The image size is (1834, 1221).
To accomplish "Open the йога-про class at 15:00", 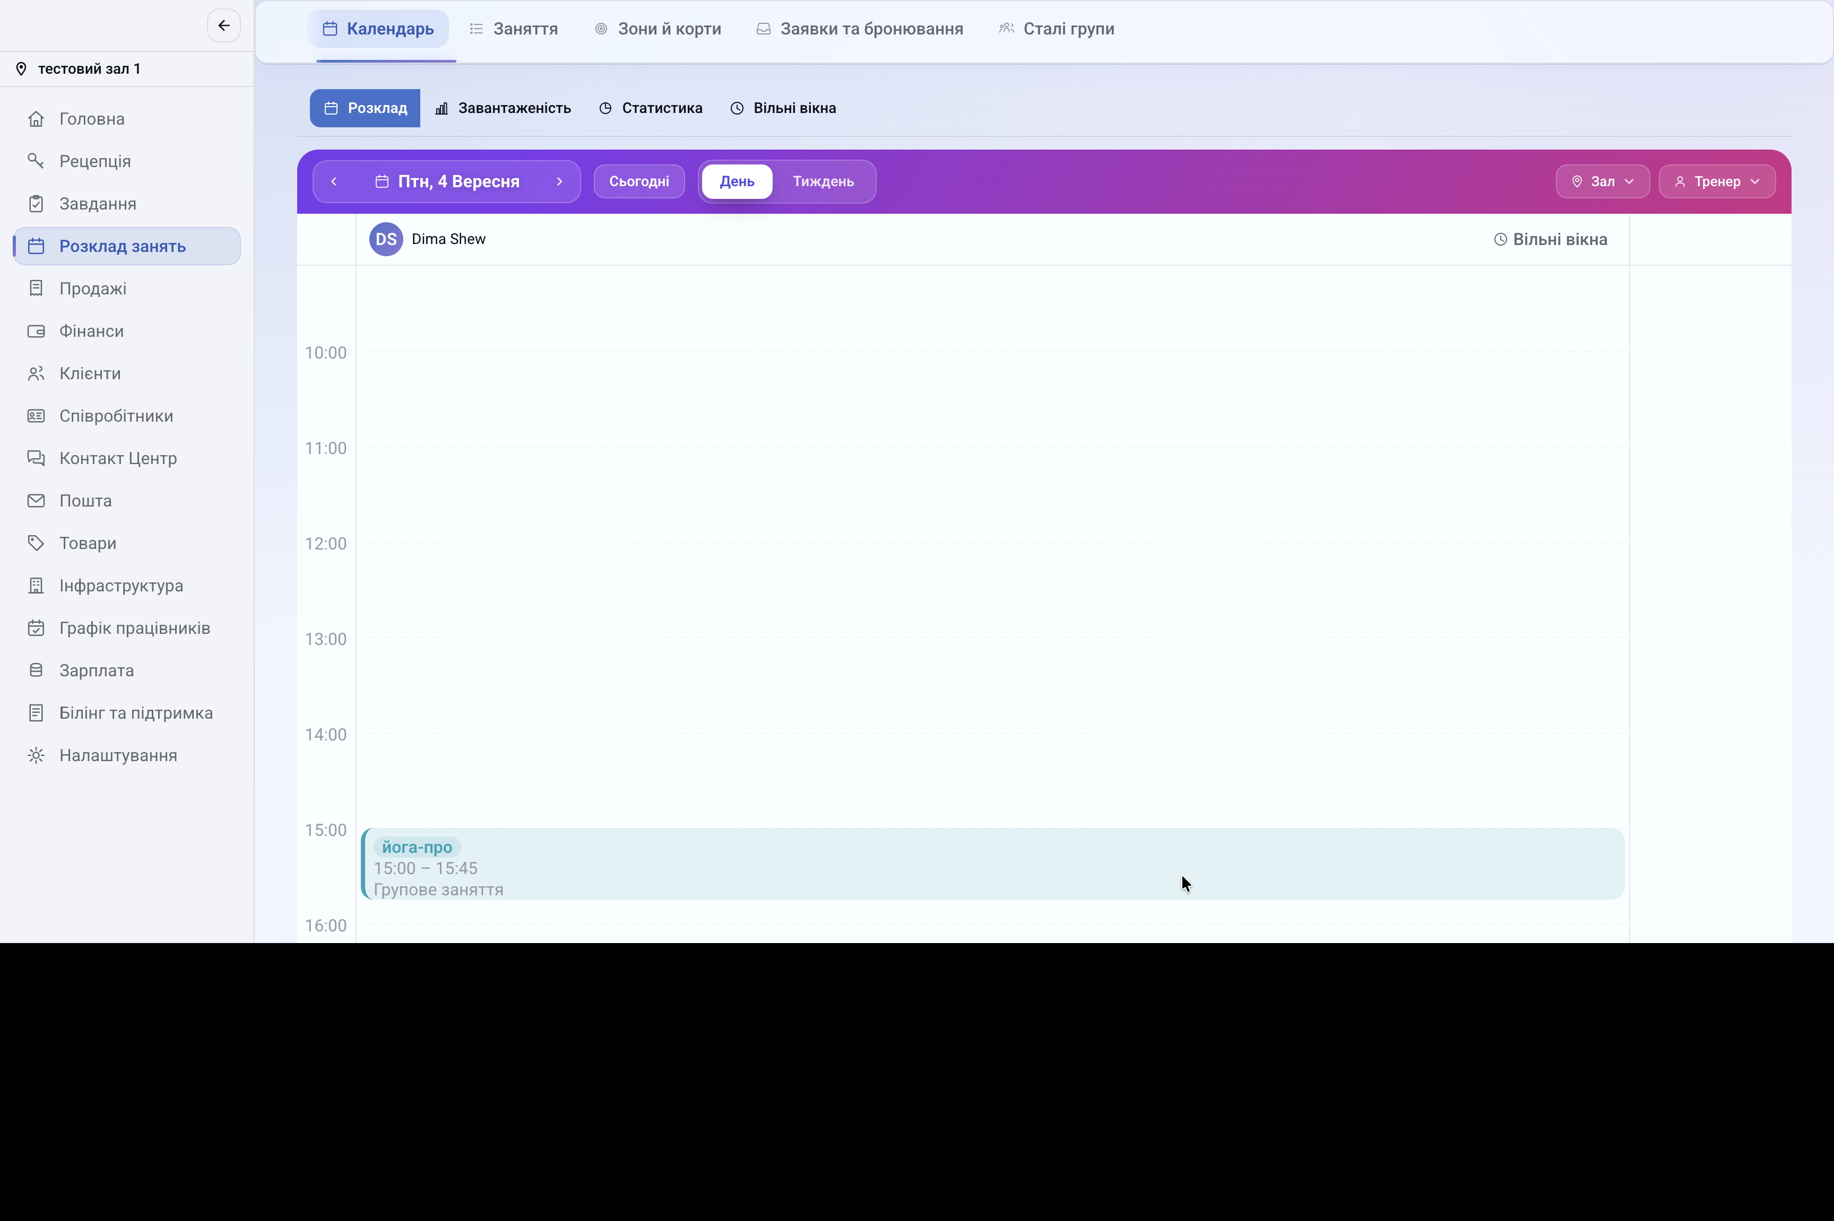I will [992, 864].
